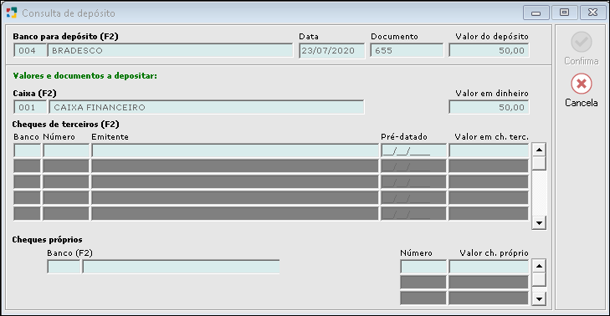Viewport: 610px width, 316px height.
Task: Click the Data field showing 23/07/2020
Action: click(332, 50)
